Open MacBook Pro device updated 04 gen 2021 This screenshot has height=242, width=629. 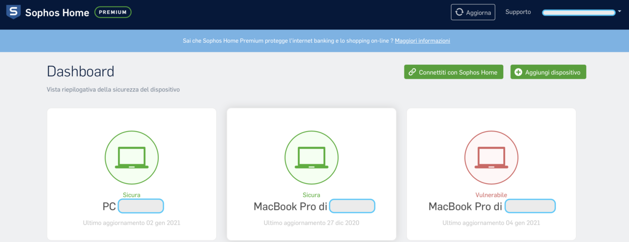click(x=492, y=207)
